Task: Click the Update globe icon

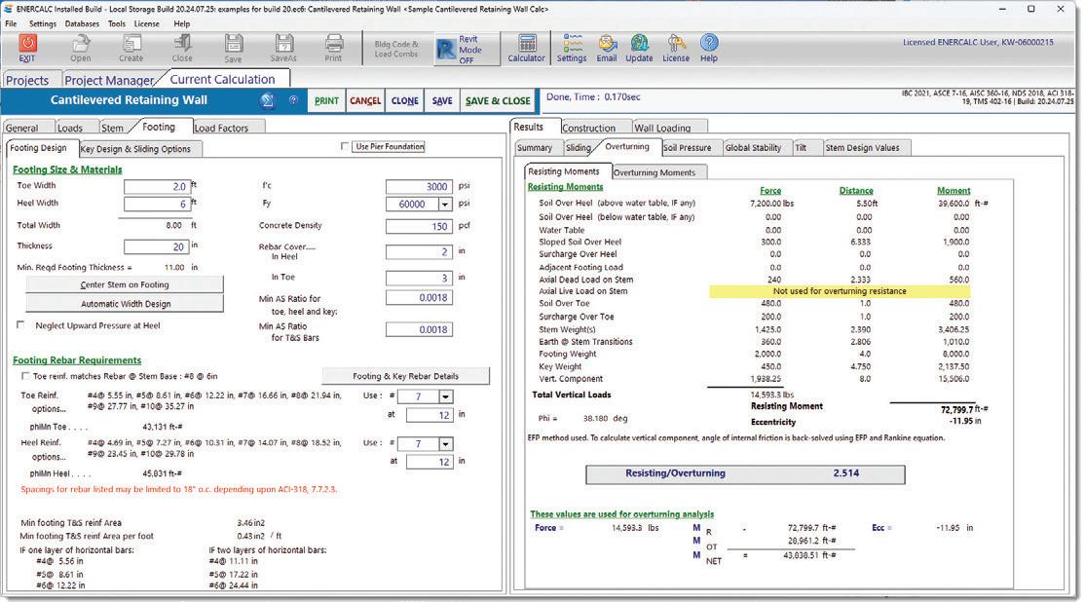Action: click(x=639, y=48)
